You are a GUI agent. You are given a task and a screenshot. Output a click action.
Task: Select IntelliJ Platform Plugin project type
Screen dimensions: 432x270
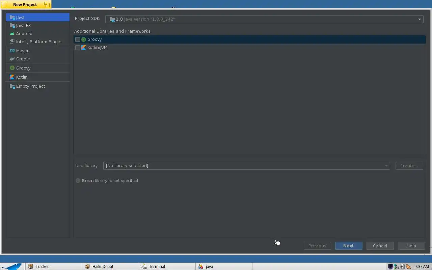(38, 42)
